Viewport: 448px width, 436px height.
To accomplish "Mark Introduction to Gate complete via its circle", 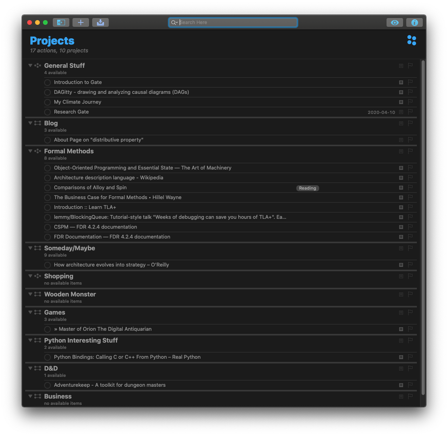I will 47,82.
